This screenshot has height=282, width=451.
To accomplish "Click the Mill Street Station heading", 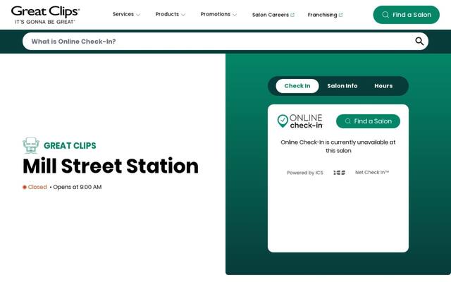I will tap(111, 166).
